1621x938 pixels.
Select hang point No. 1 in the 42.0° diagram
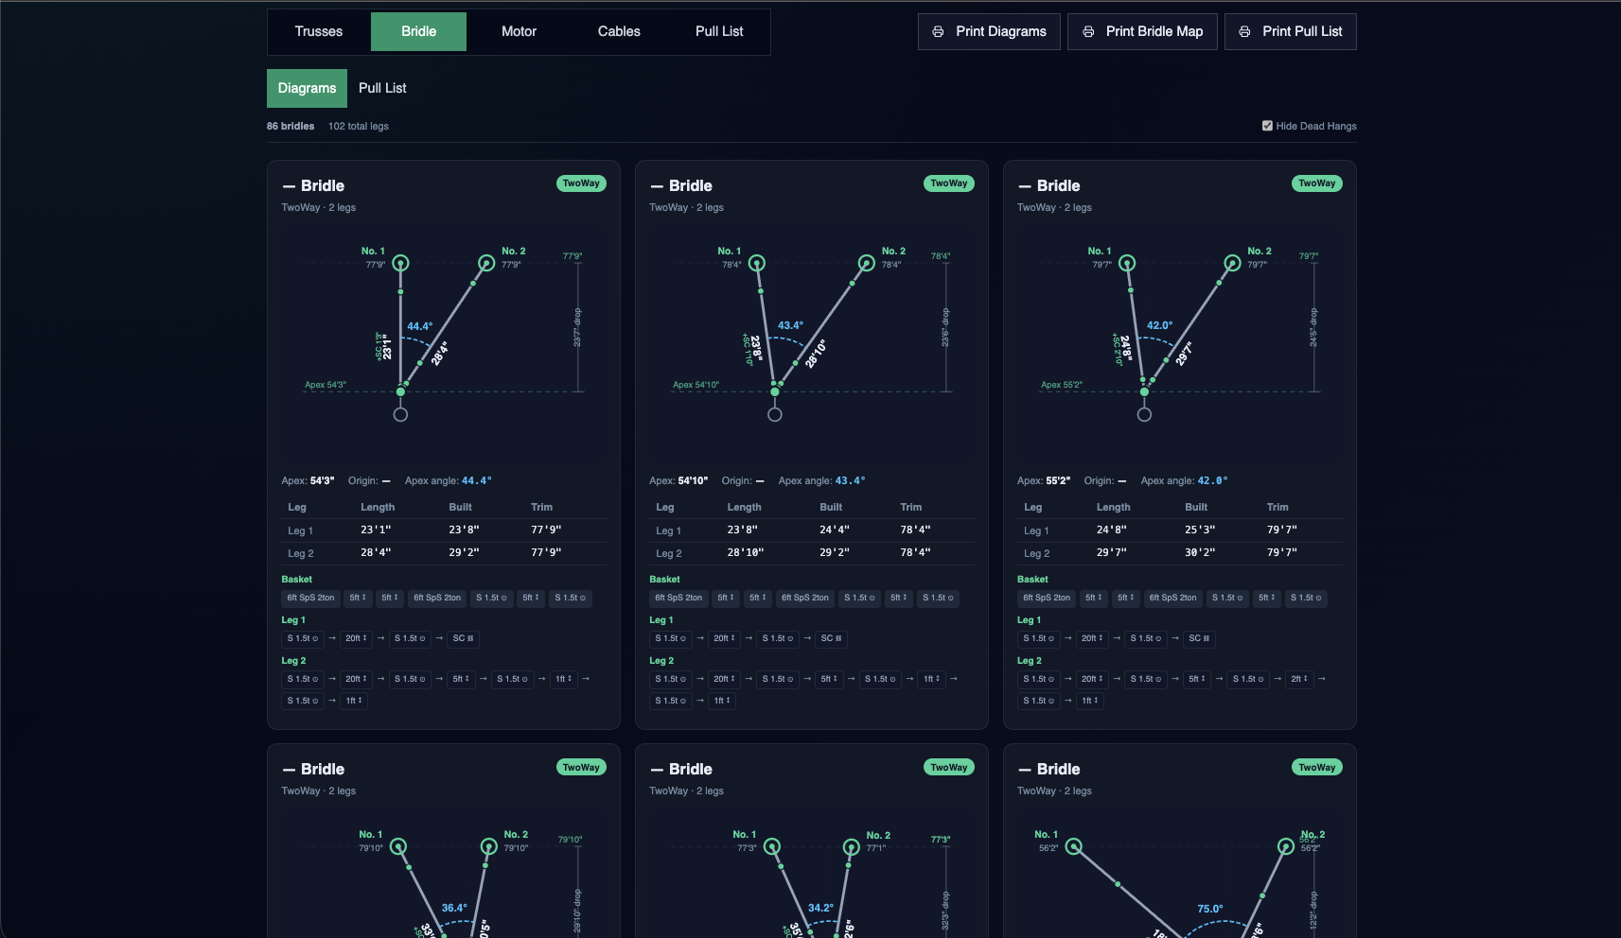coord(1126,263)
